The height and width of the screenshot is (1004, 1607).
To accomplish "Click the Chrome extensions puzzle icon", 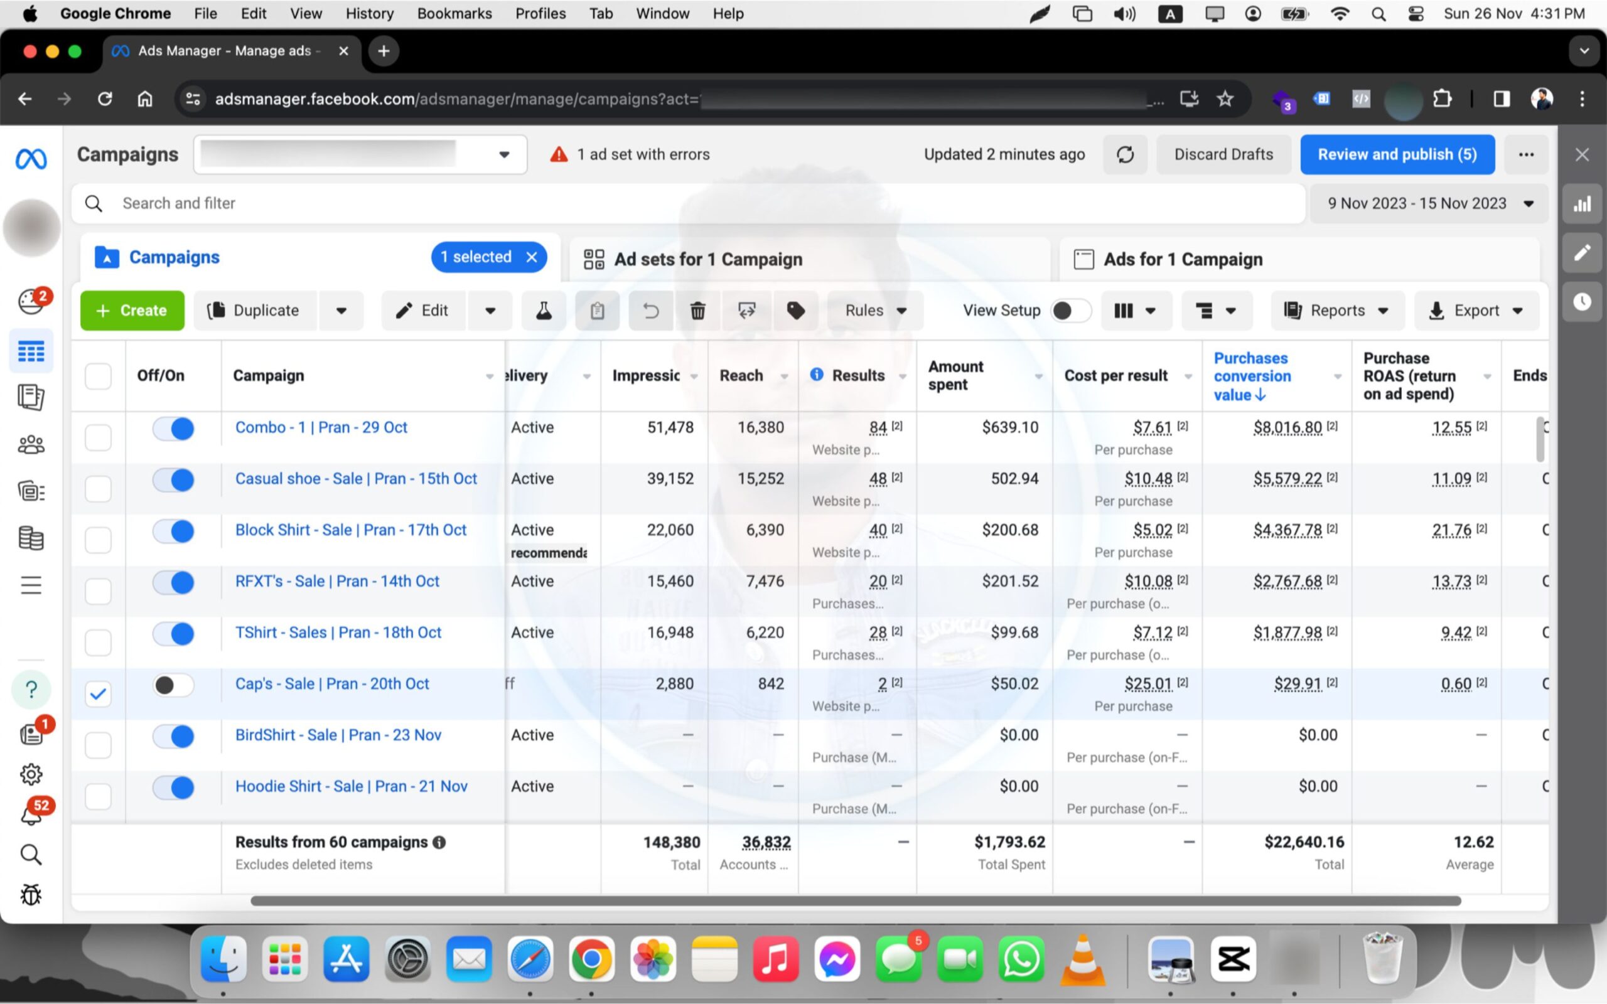I will [x=1443, y=99].
